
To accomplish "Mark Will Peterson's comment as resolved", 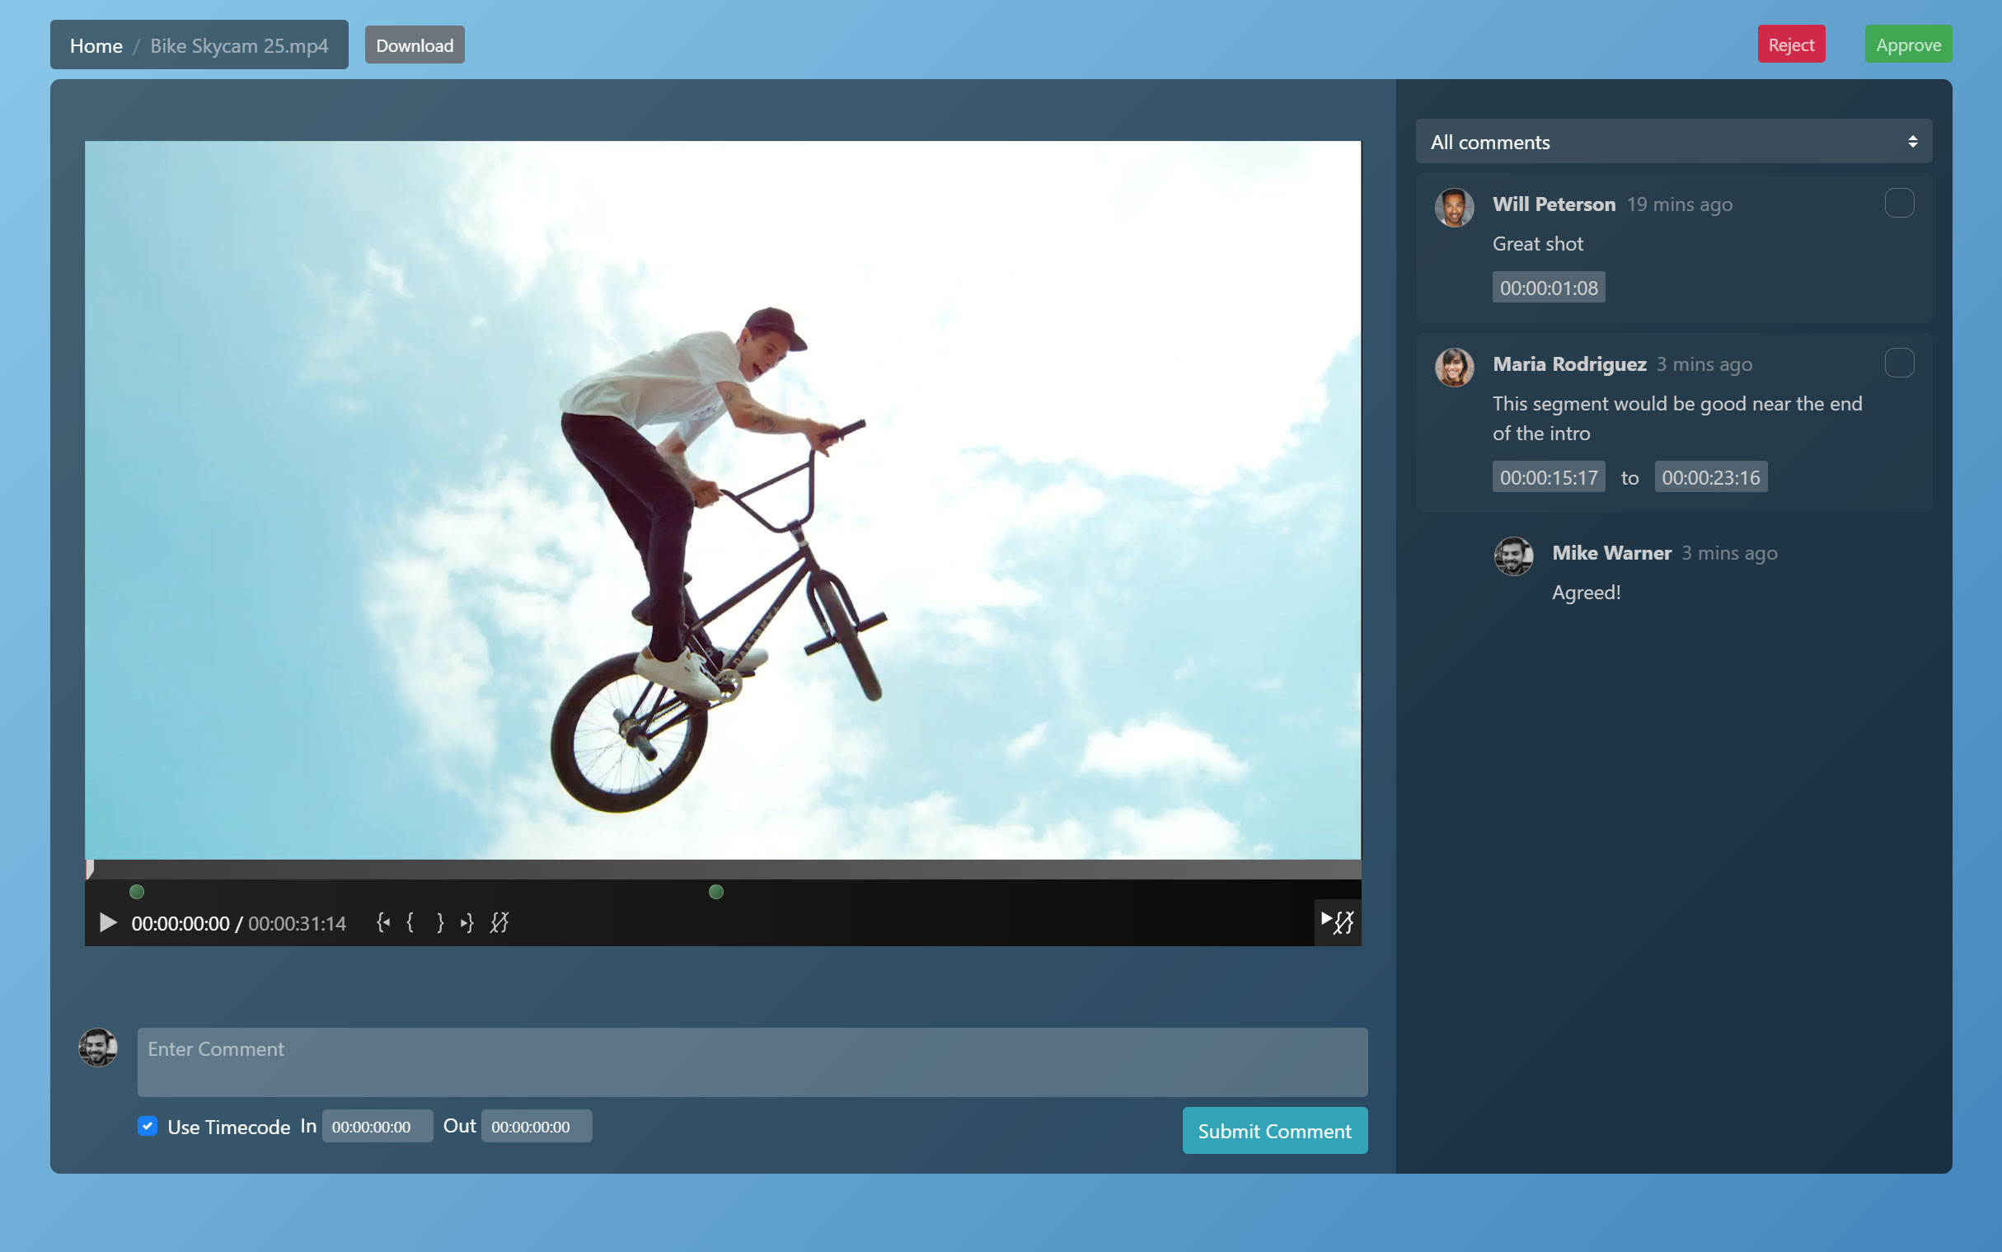I will click(x=1900, y=202).
